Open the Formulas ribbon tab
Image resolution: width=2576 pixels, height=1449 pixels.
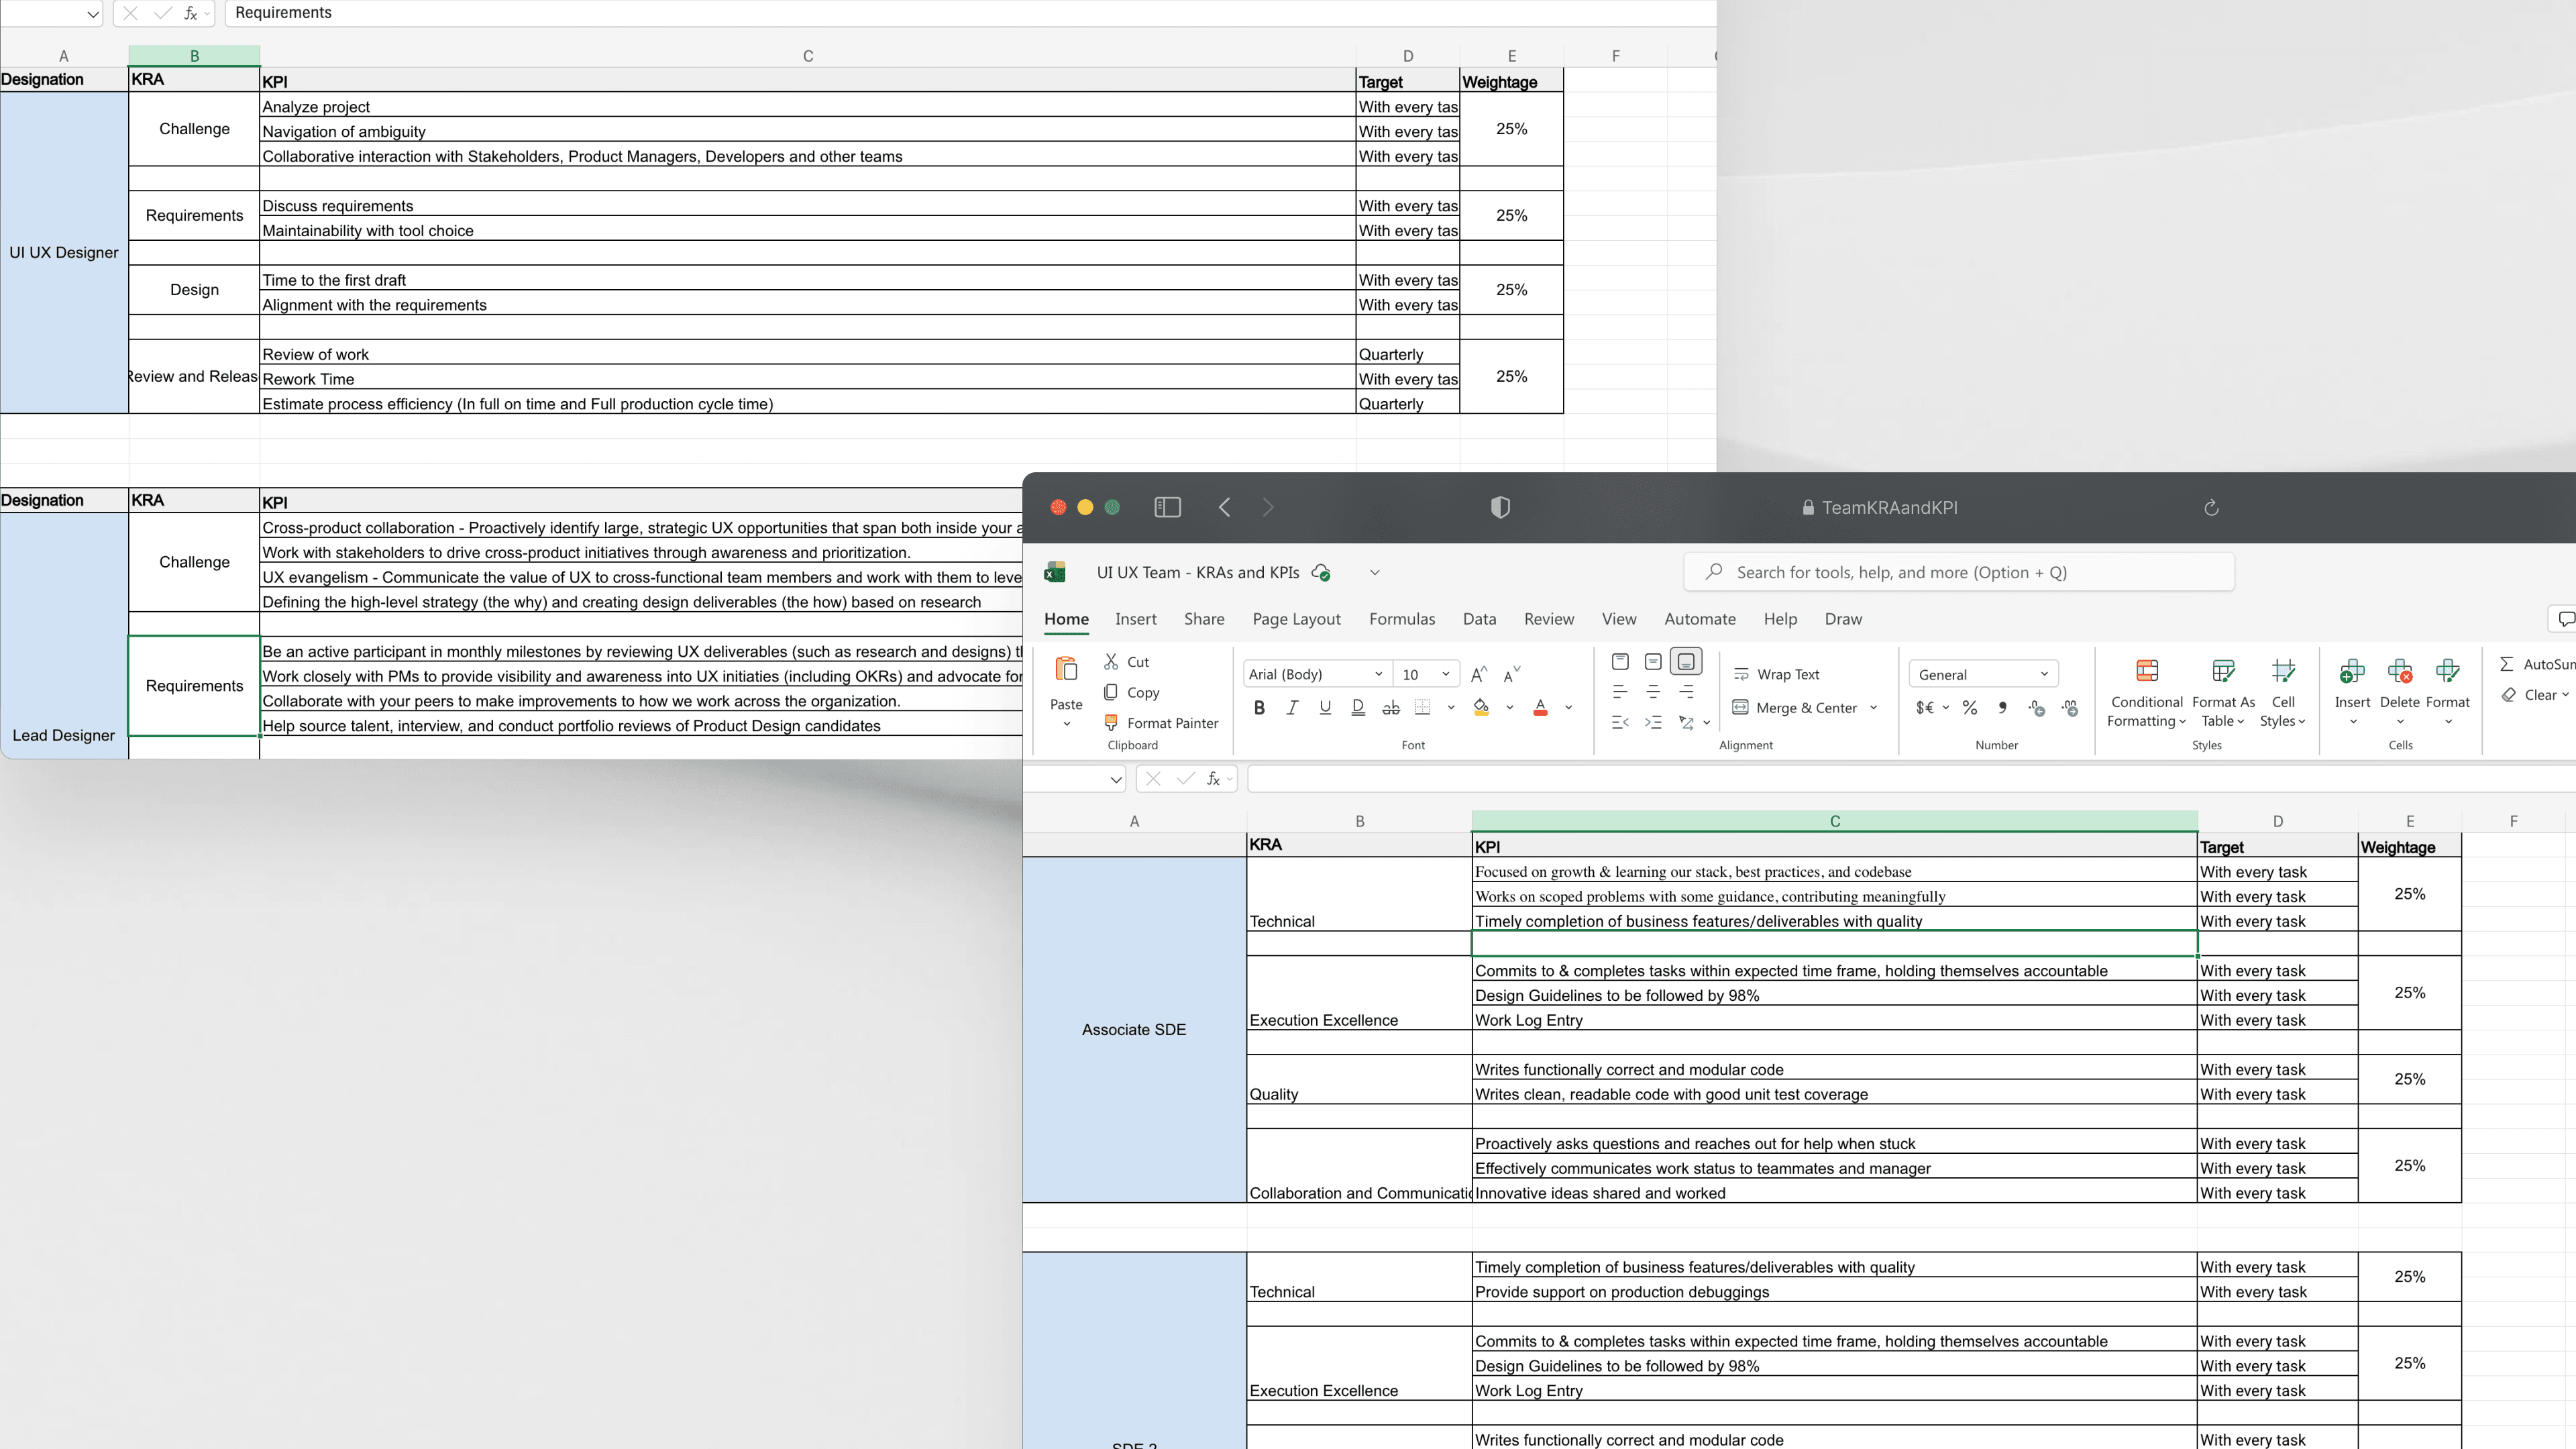click(x=1401, y=619)
